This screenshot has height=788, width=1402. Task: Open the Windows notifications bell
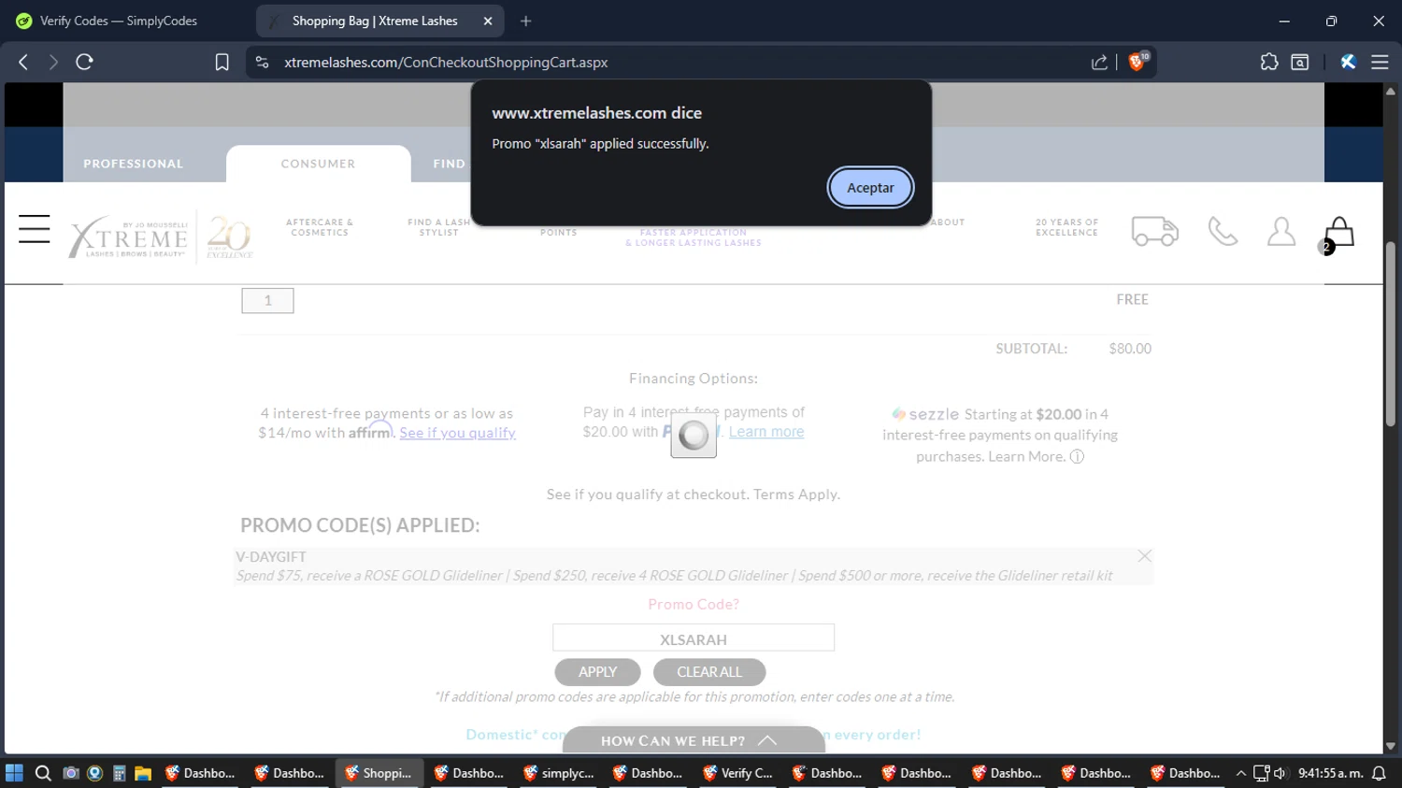point(1379,773)
